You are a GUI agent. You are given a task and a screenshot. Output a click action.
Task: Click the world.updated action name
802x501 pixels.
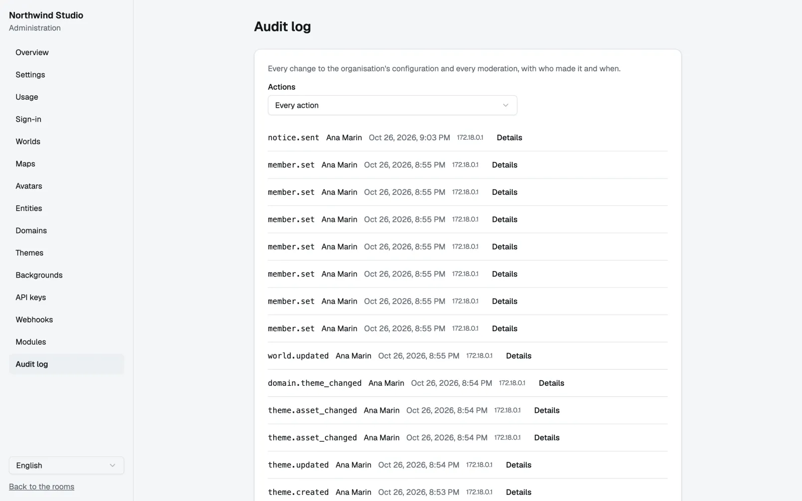(298, 356)
